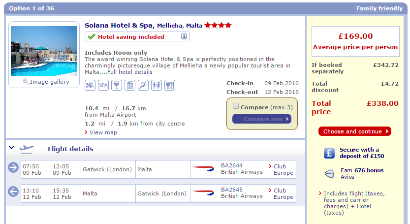
Task: Click Secure with a deposit of £150
Action: pos(362,153)
